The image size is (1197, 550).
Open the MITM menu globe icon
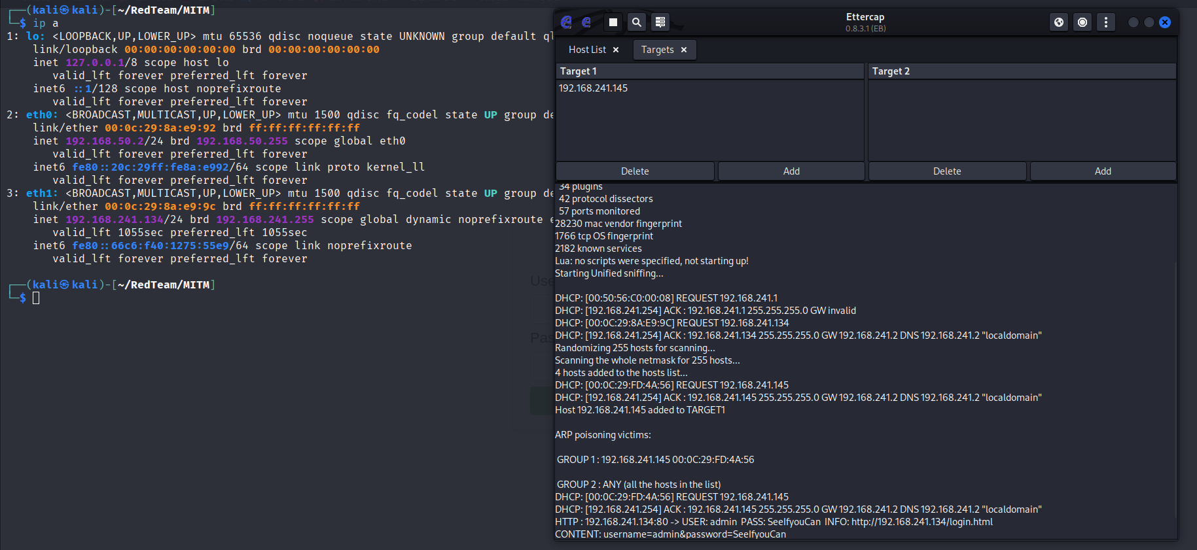click(x=1059, y=22)
